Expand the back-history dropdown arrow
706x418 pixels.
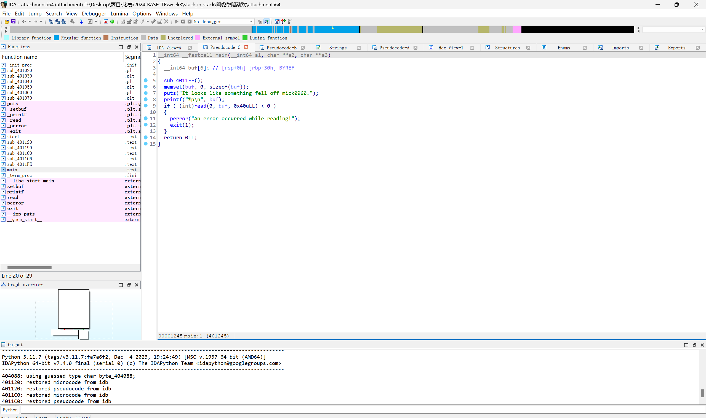30,22
